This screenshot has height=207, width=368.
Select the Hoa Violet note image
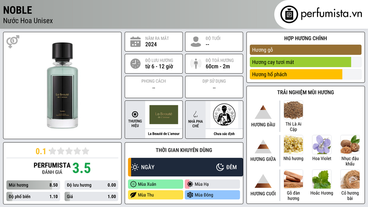(x=322, y=144)
